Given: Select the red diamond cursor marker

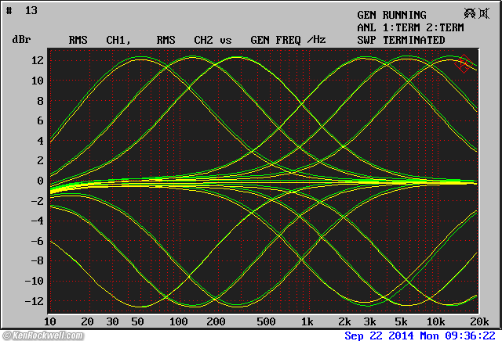Looking at the screenshot, I should click(464, 63).
